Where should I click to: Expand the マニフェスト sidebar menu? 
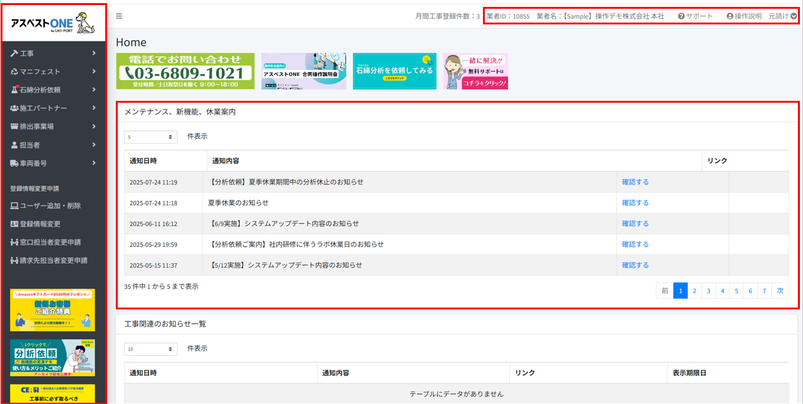[x=53, y=72]
